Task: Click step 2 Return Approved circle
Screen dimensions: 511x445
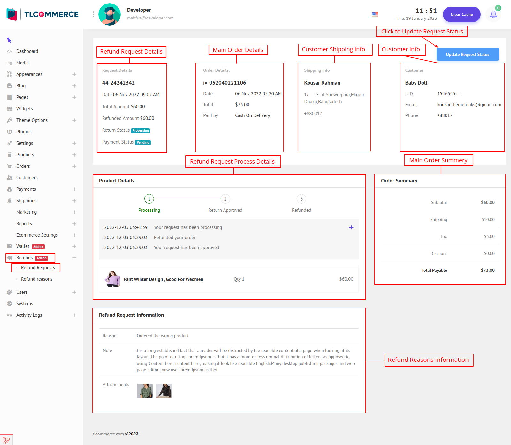Action: click(x=225, y=199)
